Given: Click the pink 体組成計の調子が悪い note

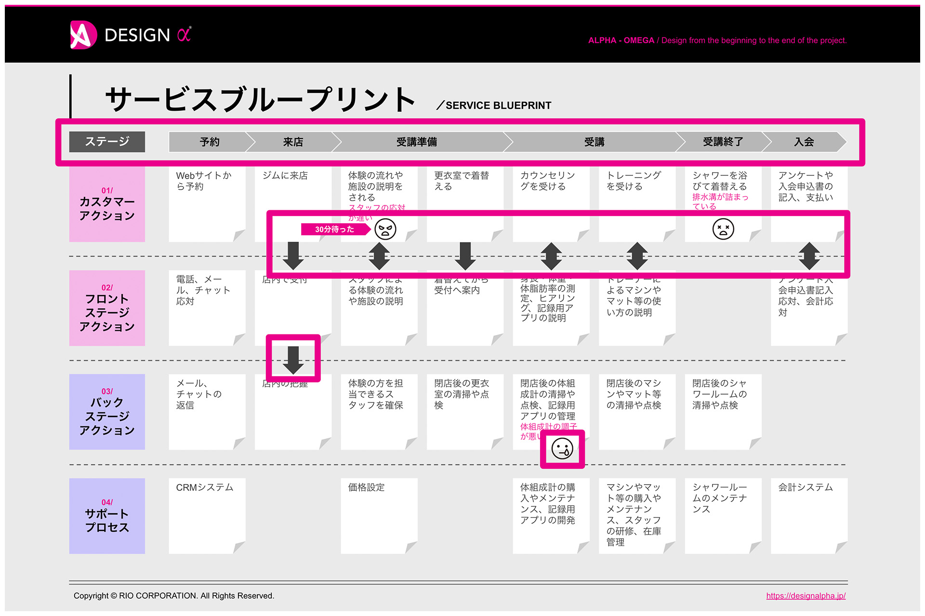Looking at the screenshot, I should [x=548, y=431].
